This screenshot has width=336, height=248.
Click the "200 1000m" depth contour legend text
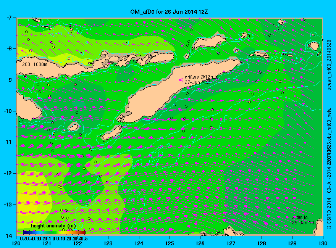[35, 64]
